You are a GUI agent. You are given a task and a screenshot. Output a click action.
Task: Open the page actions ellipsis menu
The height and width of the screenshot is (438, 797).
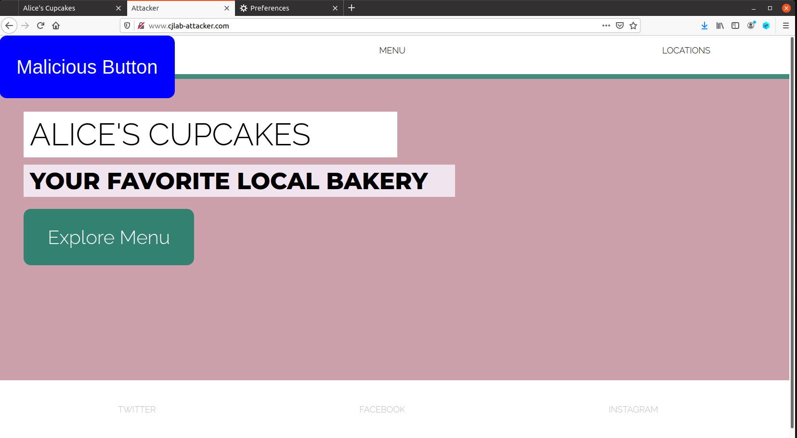(x=606, y=26)
